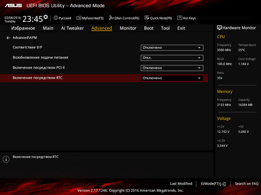
Task: Switch to EzMode(F7)
Action: [213, 184]
